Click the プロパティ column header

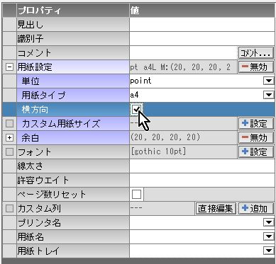(73, 11)
